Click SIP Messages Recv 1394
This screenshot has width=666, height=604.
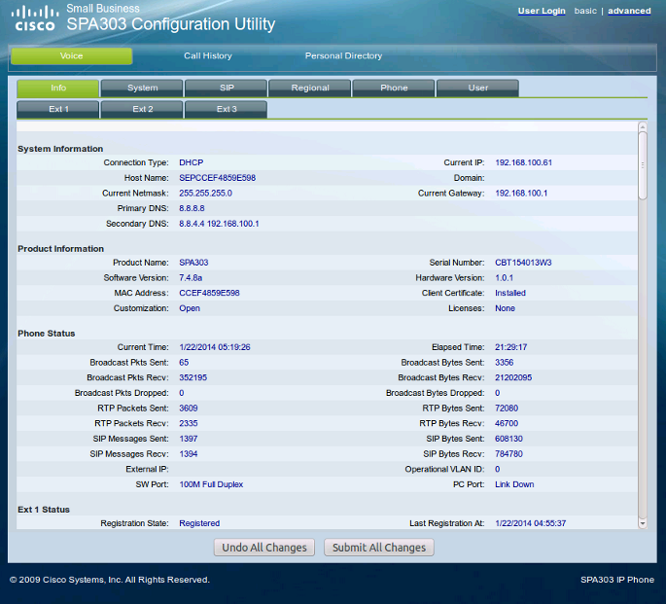[189, 454]
